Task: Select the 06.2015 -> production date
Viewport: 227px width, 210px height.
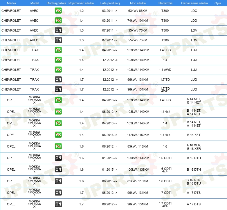Action: (110, 181)
